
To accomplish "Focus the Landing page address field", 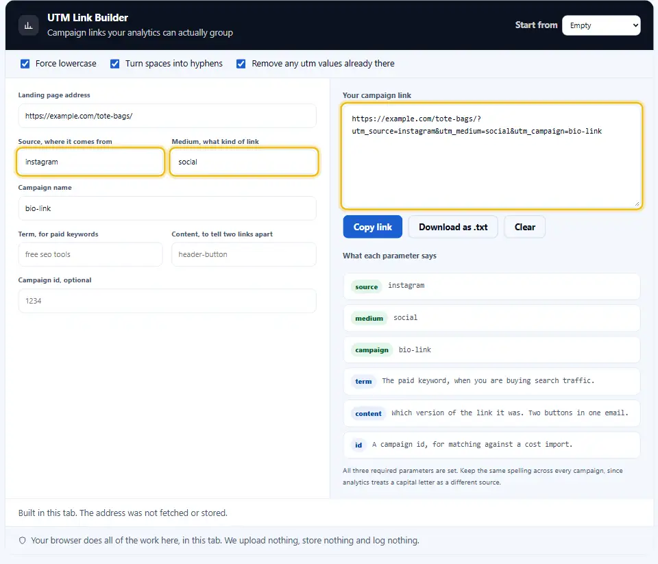I will coord(167,116).
